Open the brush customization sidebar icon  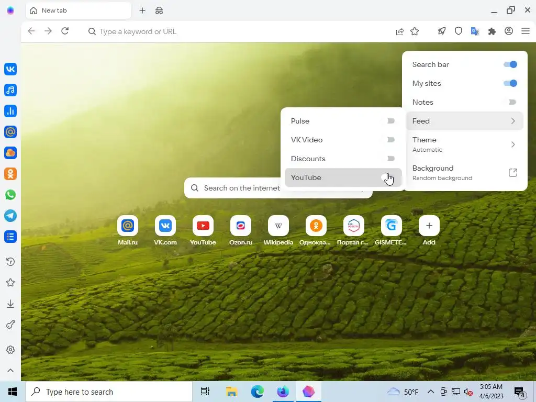tap(10, 325)
